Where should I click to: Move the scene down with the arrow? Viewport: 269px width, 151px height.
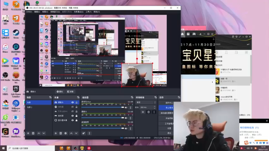point(44,133)
